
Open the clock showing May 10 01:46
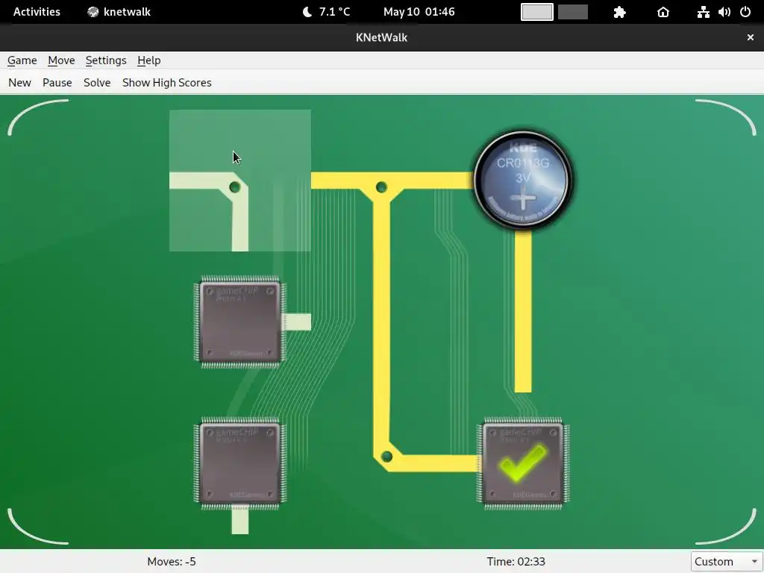tap(419, 12)
